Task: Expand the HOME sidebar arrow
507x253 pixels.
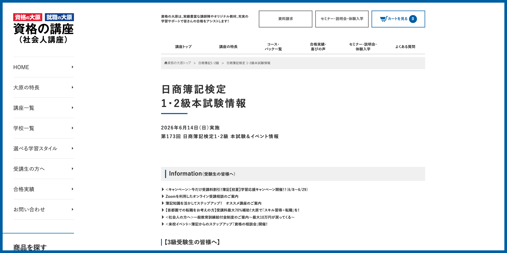Action: point(72,67)
